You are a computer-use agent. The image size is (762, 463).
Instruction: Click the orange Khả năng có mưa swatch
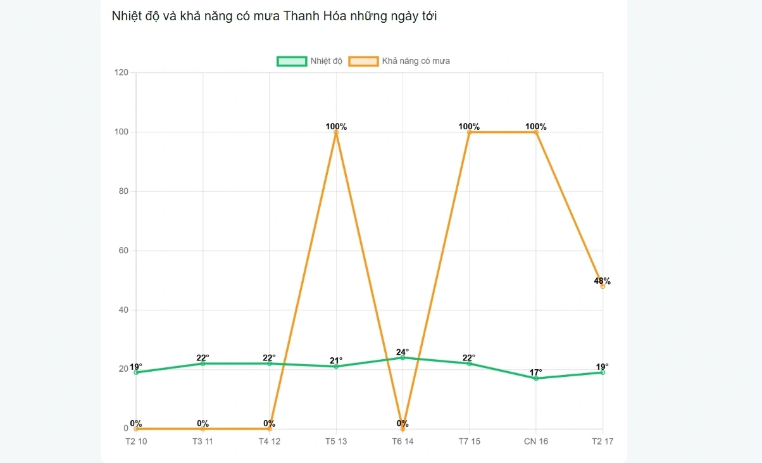tap(363, 61)
